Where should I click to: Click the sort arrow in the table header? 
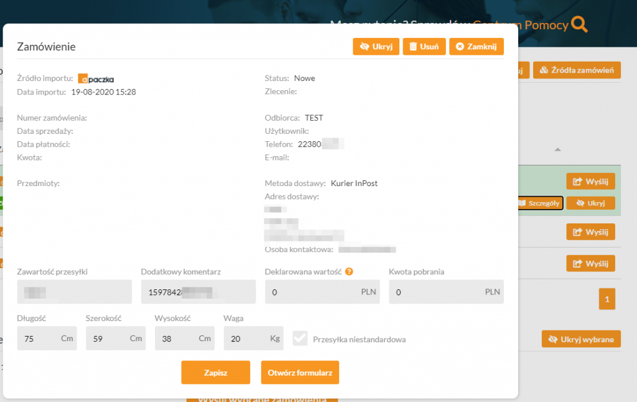click(x=558, y=149)
